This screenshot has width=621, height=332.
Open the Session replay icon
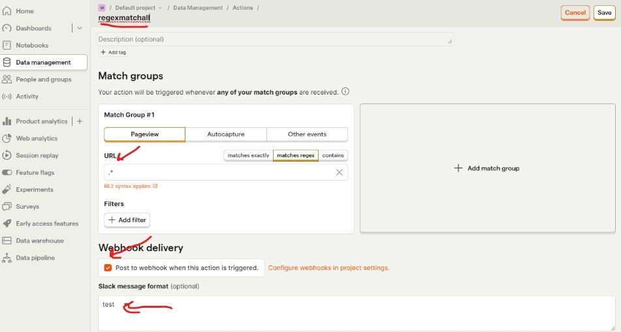coord(7,155)
